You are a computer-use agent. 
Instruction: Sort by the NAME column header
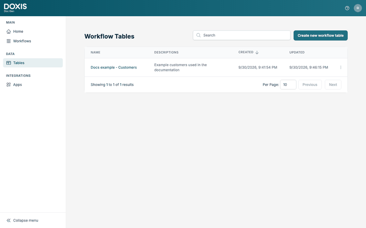96,52
